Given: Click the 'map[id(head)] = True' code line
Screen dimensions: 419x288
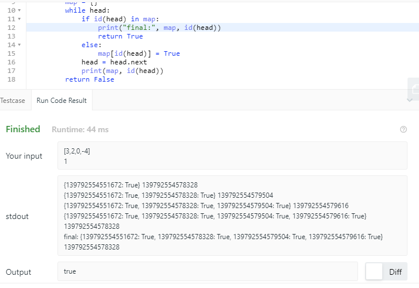Looking at the screenshot, I should 139,53.
